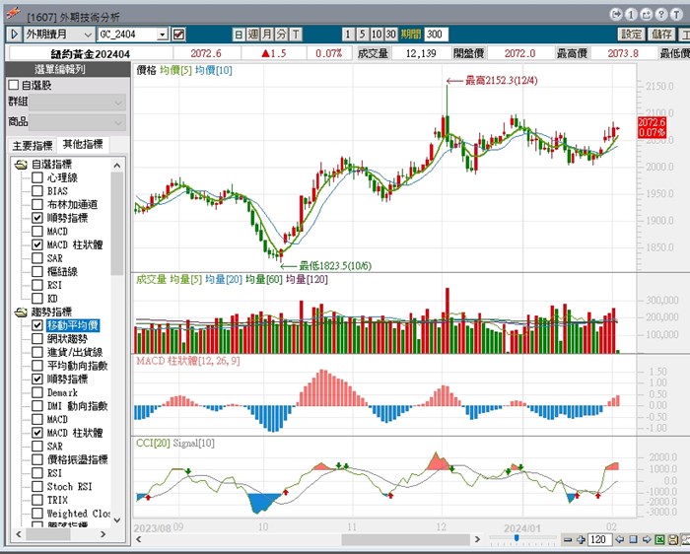Enable the 自選股 checkbox
690x554 pixels.
tap(14, 86)
